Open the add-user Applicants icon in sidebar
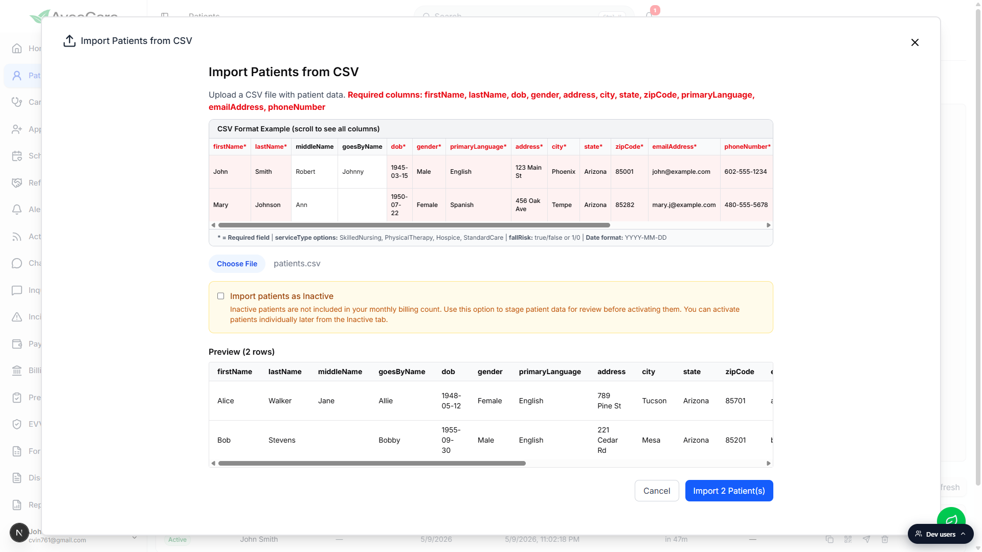982x552 pixels. point(17,129)
